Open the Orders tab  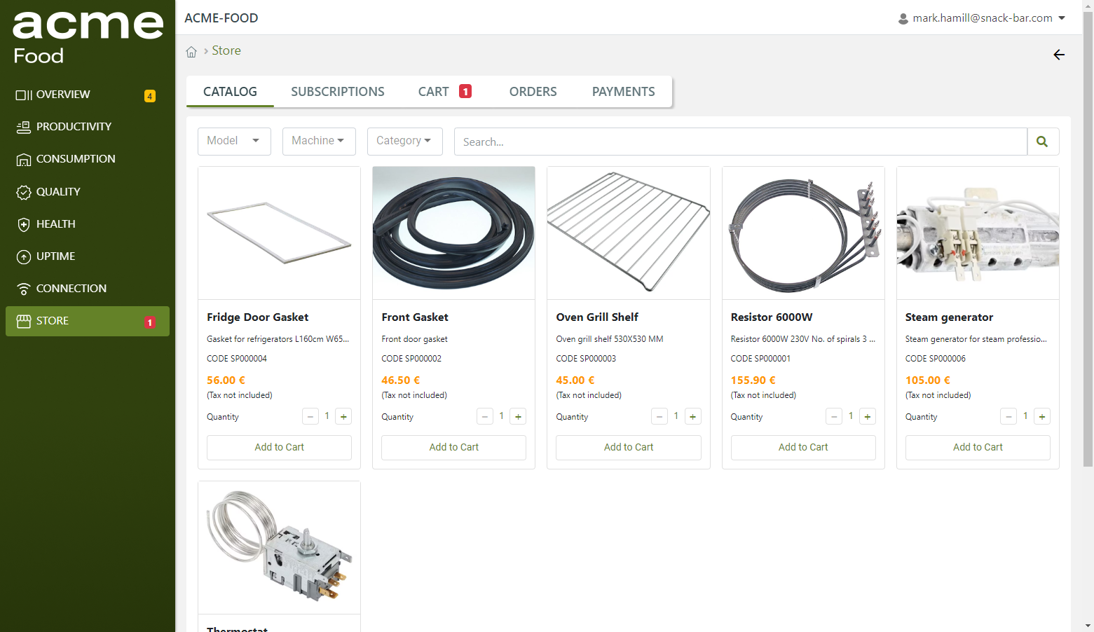pos(533,92)
